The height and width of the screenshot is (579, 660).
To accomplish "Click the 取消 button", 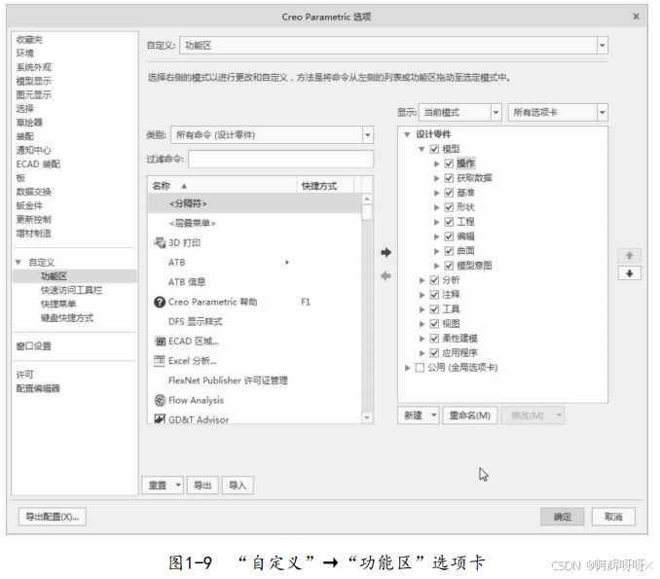I will pyautogui.click(x=613, y=517).
